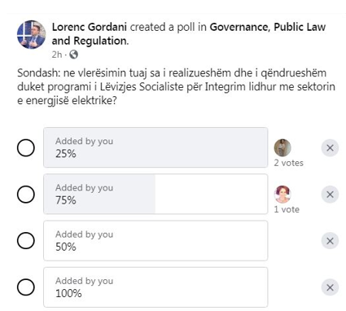Click Lorenc Gordani's profile picture
346x311 pixels.
[31, 34]
